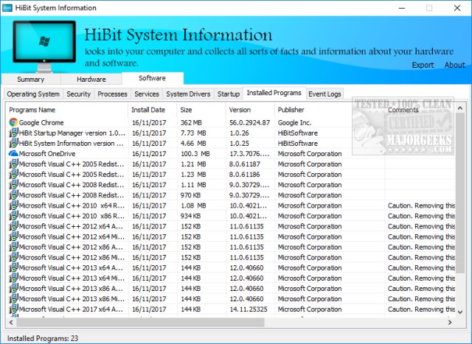Click the HiBit System Information version row icon
This screenshot has width=472, height=344.
coord(13,143)
